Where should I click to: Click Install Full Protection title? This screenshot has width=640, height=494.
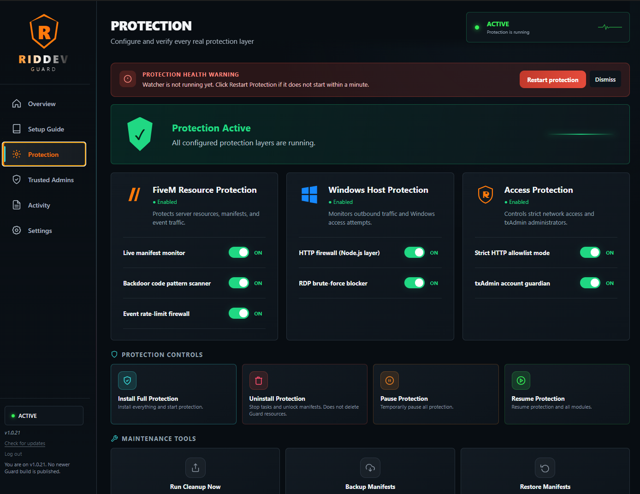[x=148, y=399]
